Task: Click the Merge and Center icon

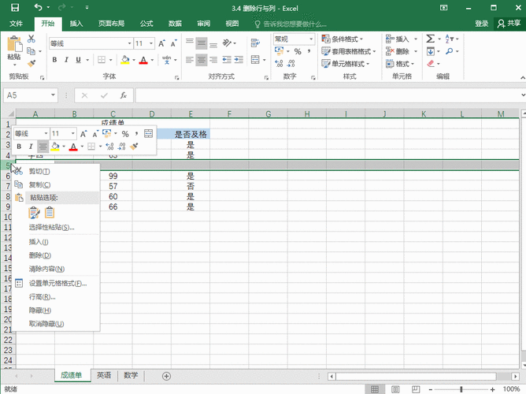Action: click(255, 60)
